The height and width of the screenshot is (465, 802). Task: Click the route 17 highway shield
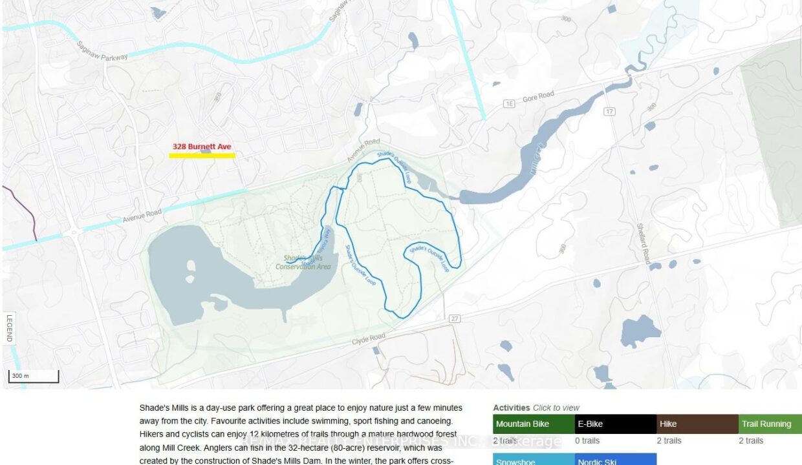609,112
